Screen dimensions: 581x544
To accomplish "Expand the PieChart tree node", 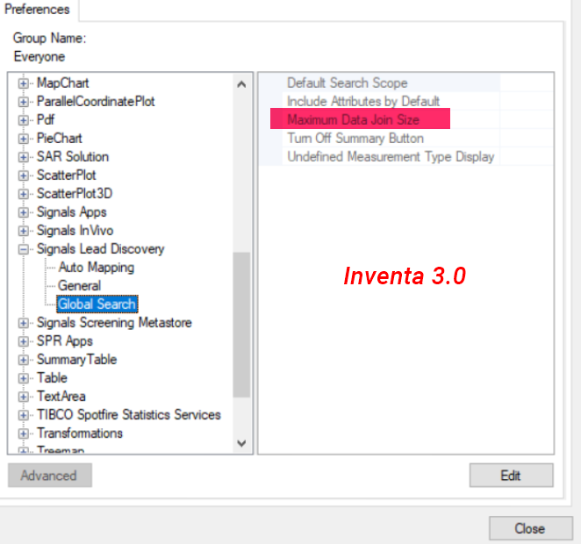I will [23, 139].
